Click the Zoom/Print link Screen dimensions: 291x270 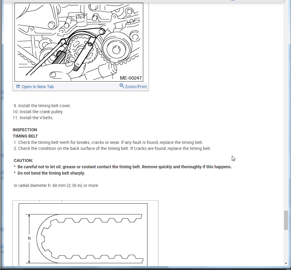(x=136, y=87)
